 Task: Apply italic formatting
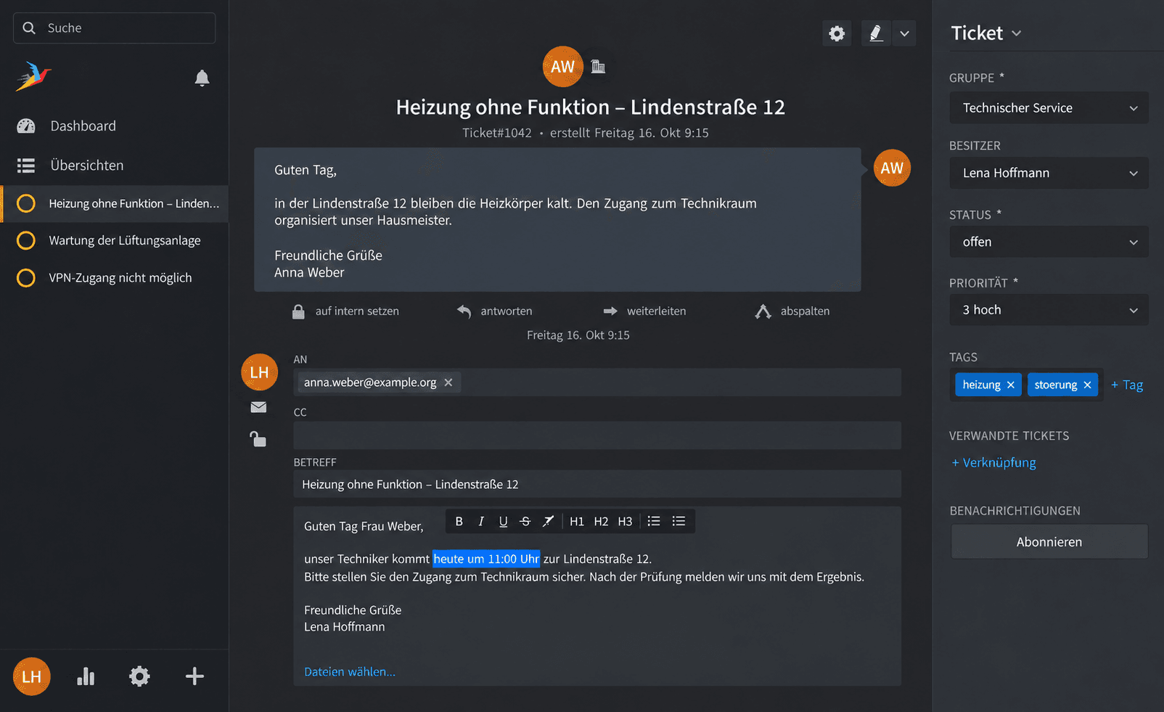point(480,521)
